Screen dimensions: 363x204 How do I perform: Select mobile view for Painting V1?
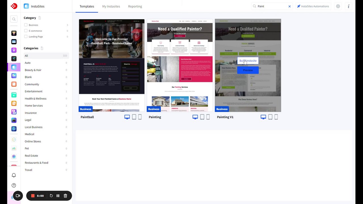276,117
